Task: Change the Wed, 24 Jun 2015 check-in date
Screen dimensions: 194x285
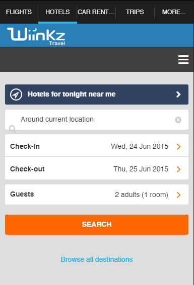Action: point(140,146)
